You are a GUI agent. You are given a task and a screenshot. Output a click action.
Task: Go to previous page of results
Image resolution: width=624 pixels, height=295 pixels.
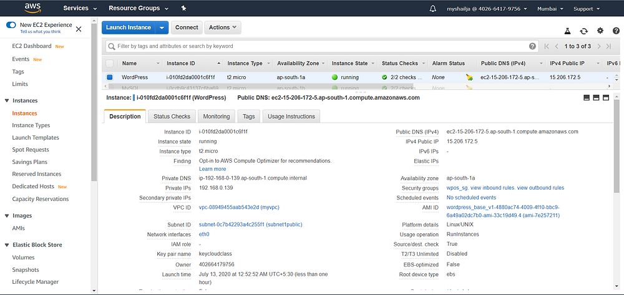(557, 46)
